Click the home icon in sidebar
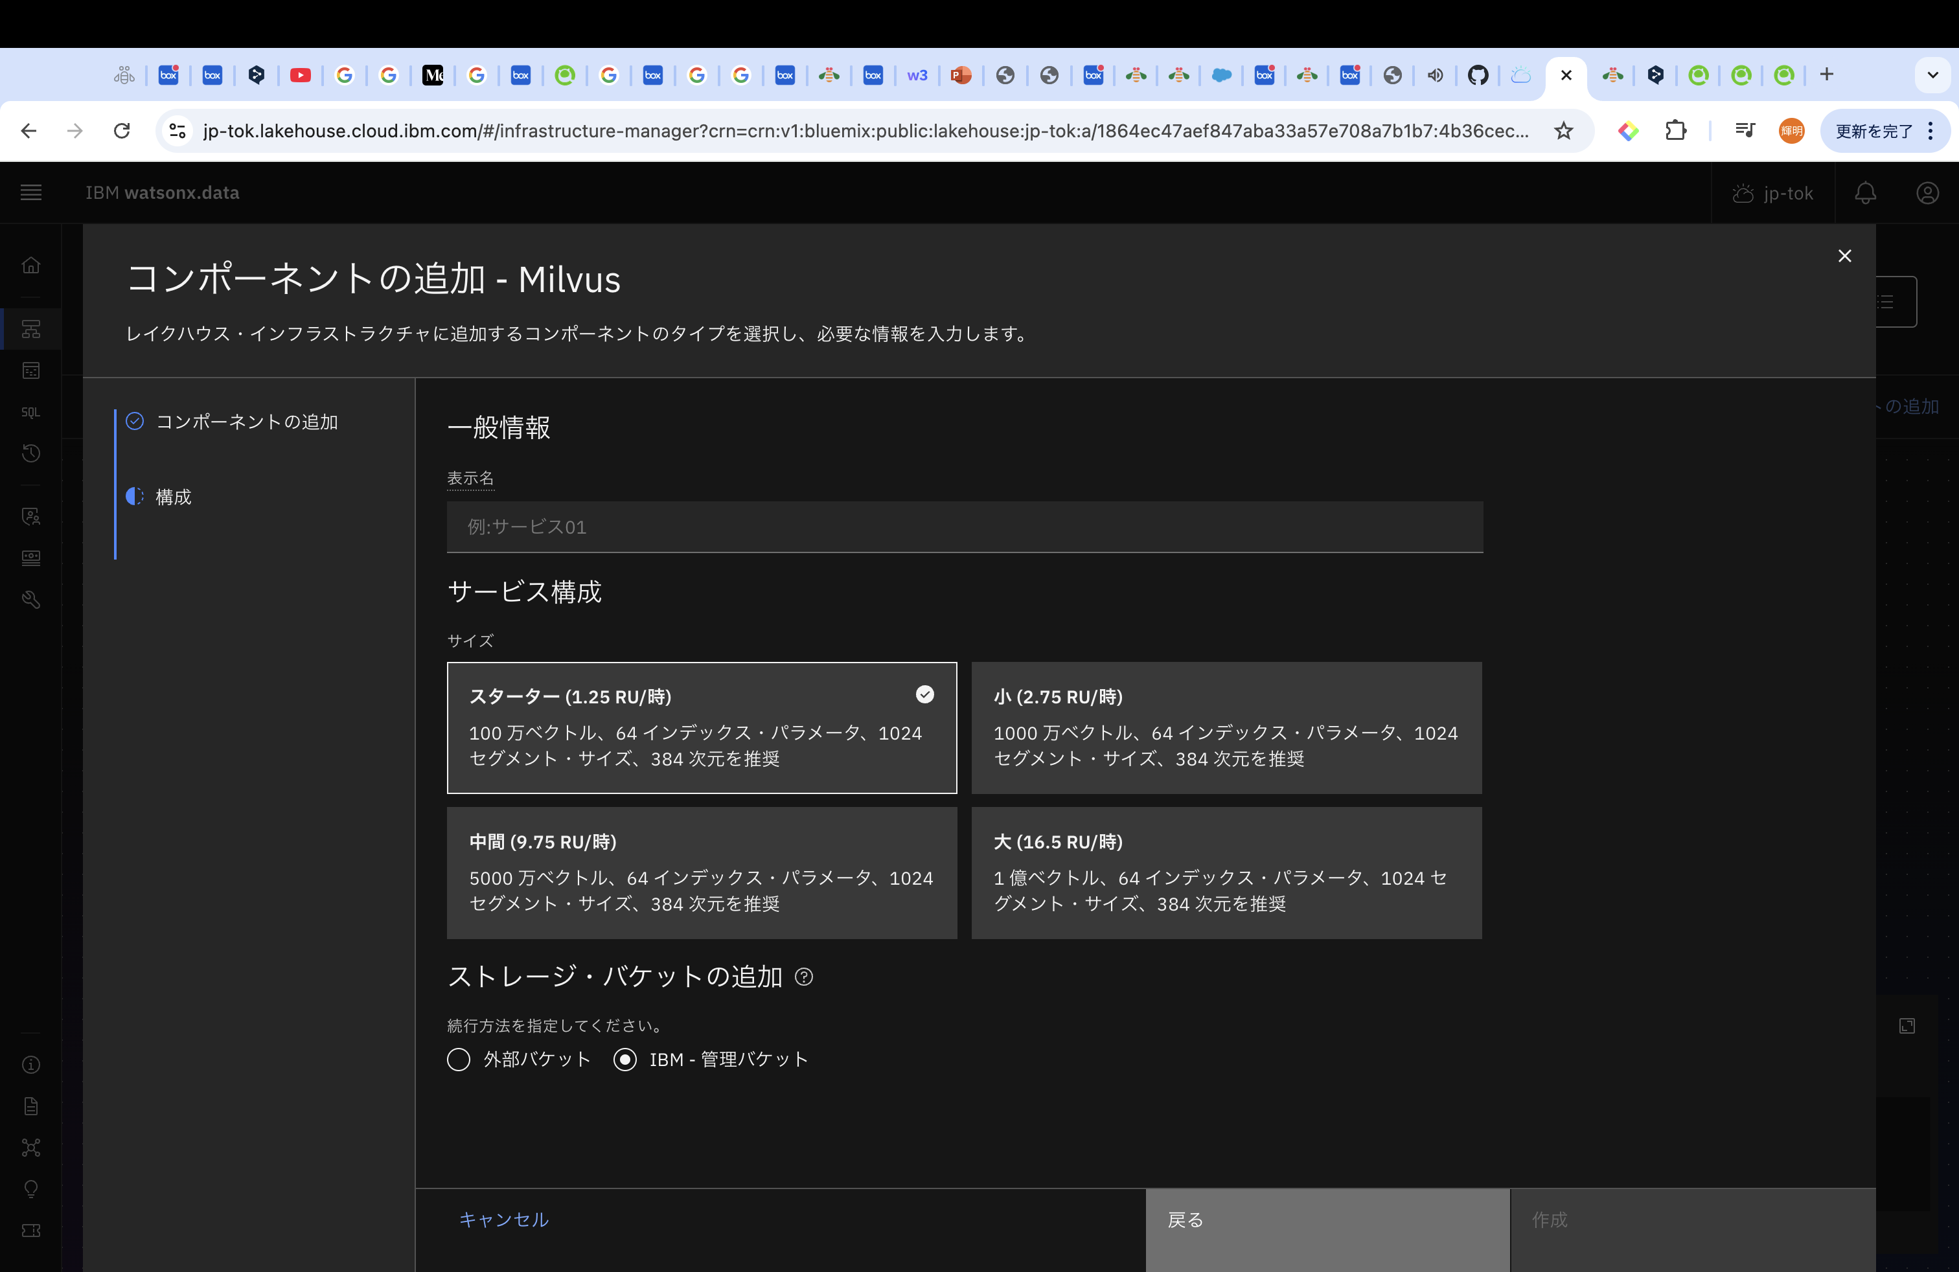 31,265
